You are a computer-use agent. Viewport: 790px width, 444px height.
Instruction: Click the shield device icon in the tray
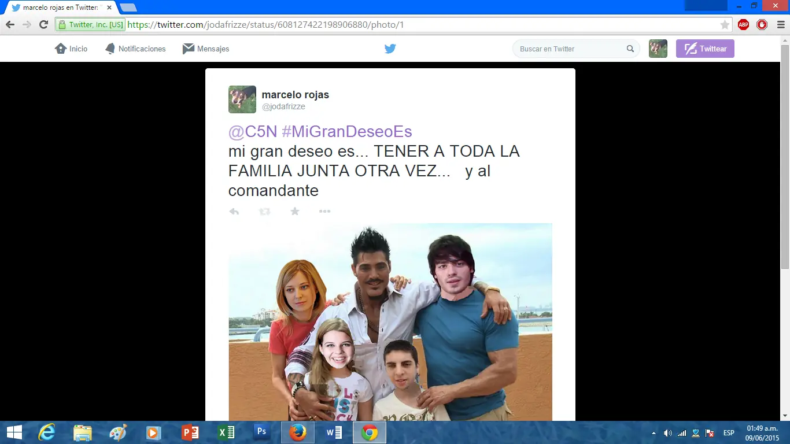pos(696,433)
